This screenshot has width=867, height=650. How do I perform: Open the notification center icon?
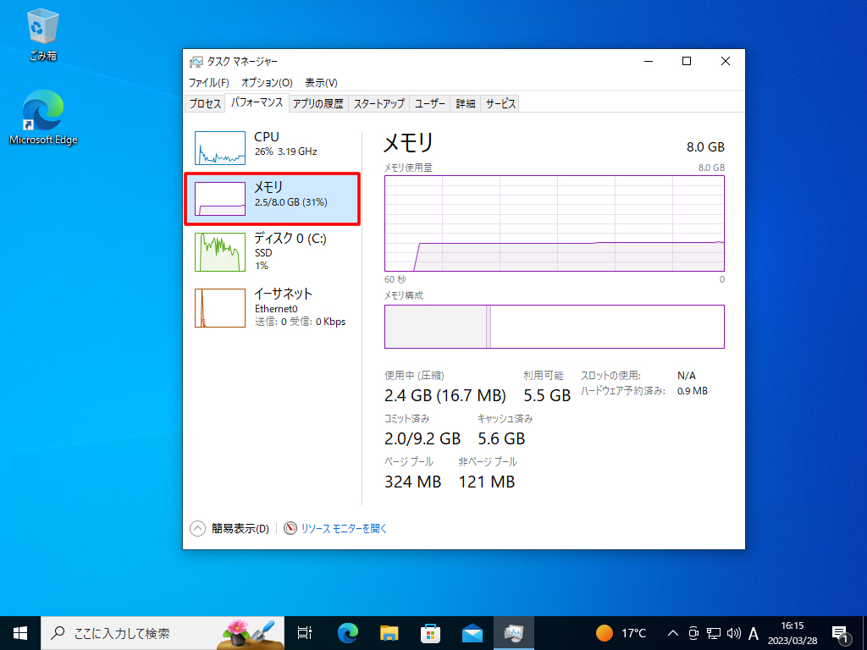coord(841,634)
